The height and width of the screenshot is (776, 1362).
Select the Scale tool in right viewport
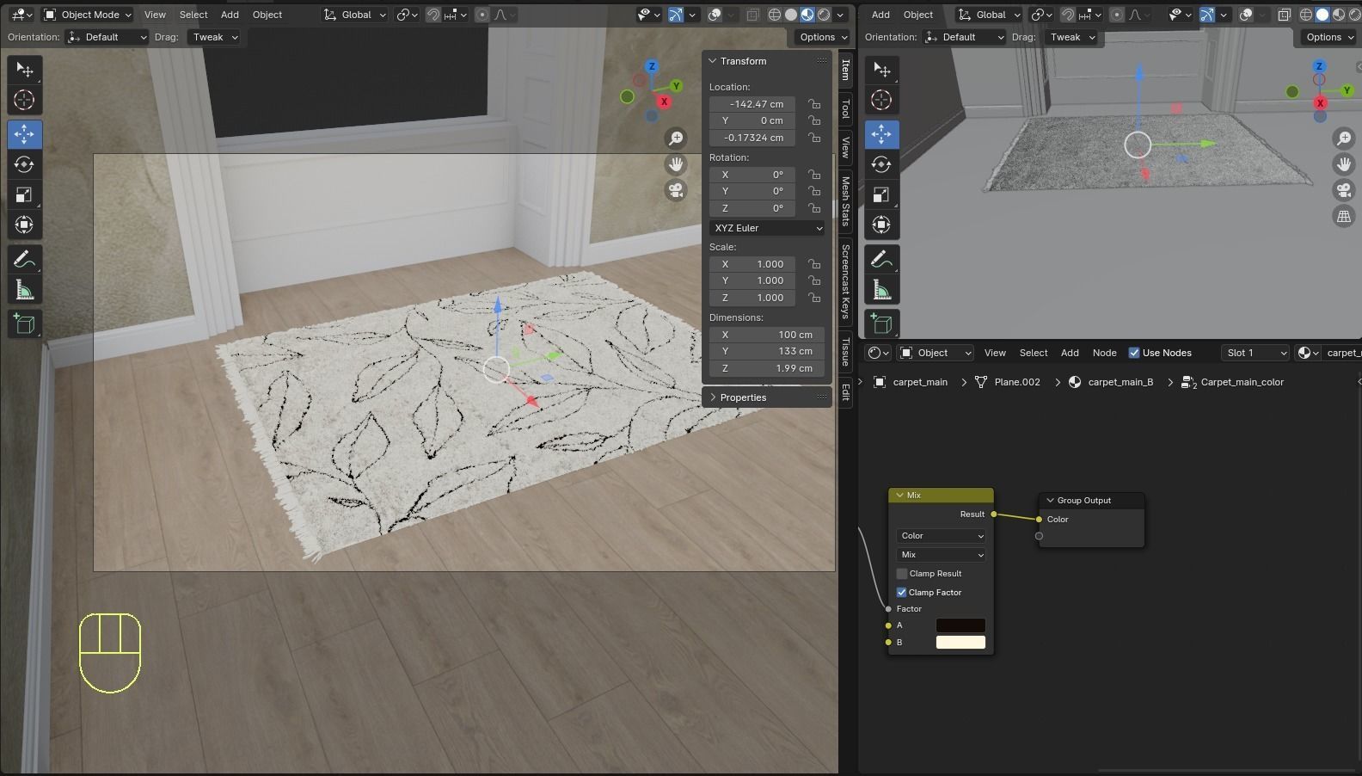[881, 194]
